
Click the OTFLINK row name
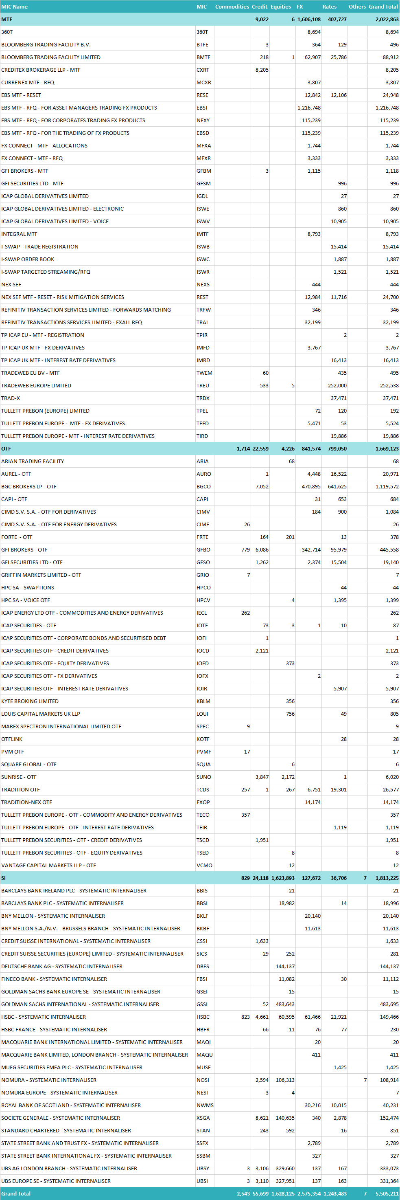12,739
